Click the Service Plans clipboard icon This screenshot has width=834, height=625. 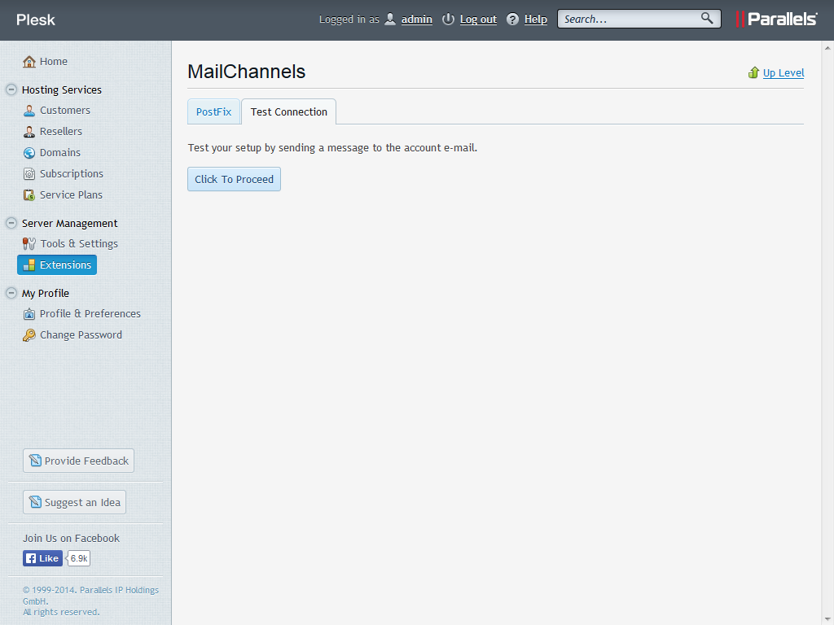click(29, 195)
